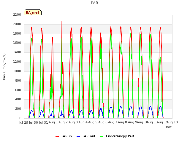Click the Aug 8 x-axis label

[x=122, y=122]
